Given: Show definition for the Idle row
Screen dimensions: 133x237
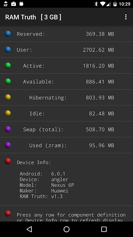Looking at the screenshot, I should [66, 113].
